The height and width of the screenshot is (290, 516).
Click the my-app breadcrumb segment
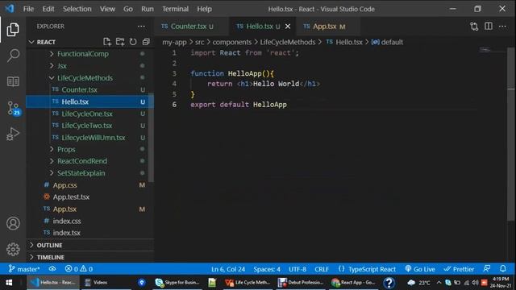174,42
